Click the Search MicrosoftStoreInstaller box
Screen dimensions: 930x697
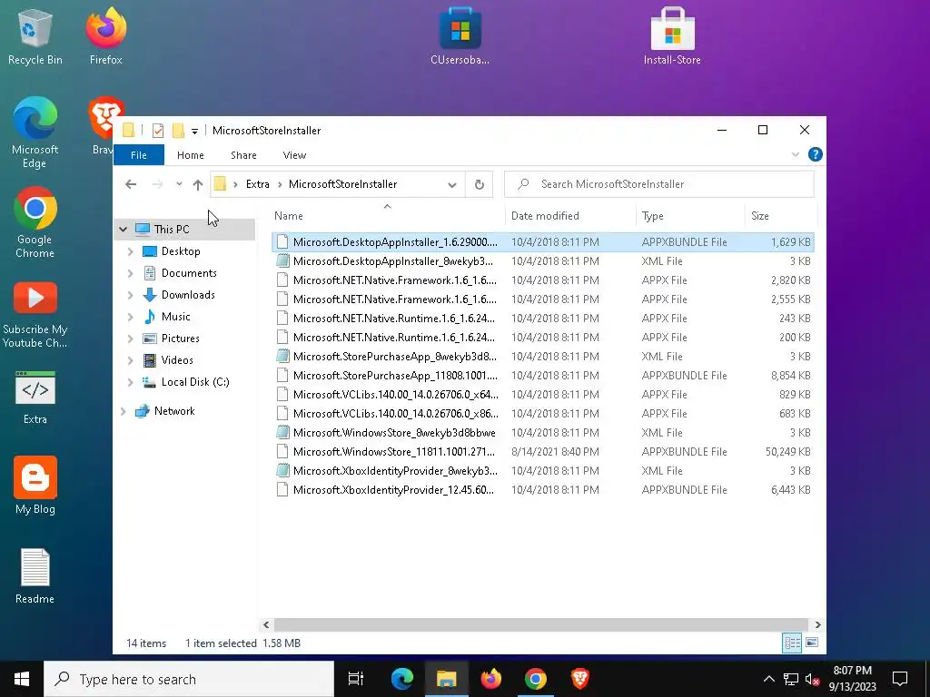(x=659, y=184)
